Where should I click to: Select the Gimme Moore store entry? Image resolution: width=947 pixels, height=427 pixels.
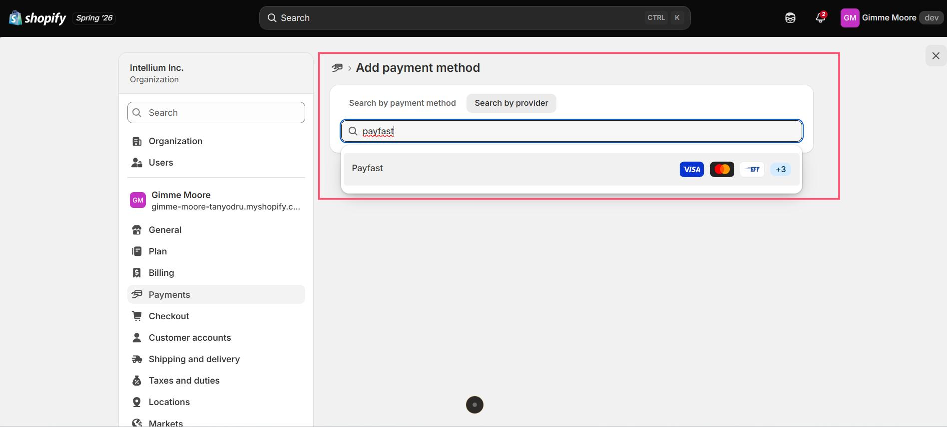coord(216,201)
